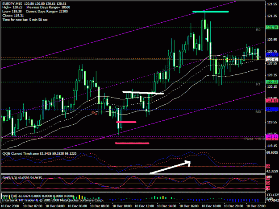
Task: Click the "Time for next bar" countdown
Action: pos(25,20)
